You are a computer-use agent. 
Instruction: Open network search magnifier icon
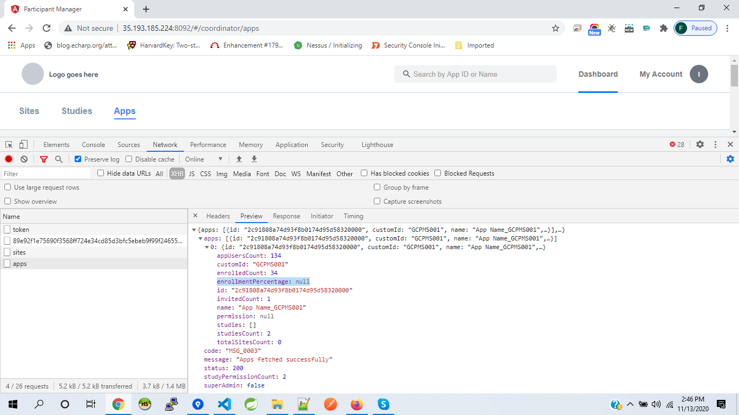click(x=59, y=159)
